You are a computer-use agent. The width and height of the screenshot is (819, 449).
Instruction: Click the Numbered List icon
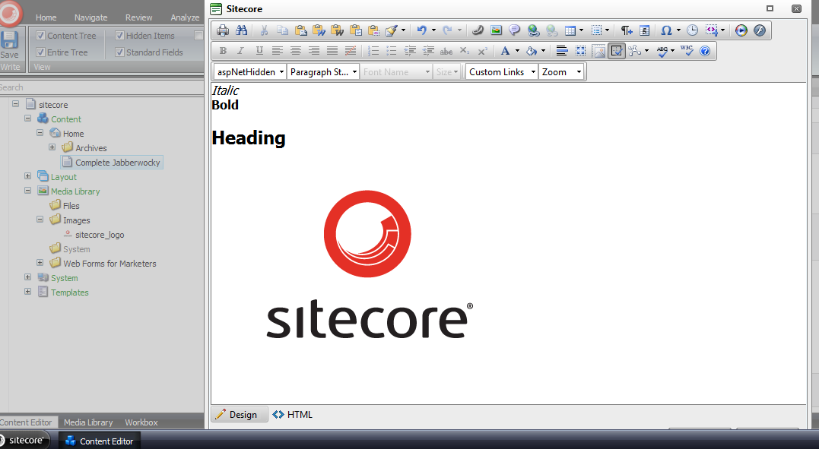point(373,51)
